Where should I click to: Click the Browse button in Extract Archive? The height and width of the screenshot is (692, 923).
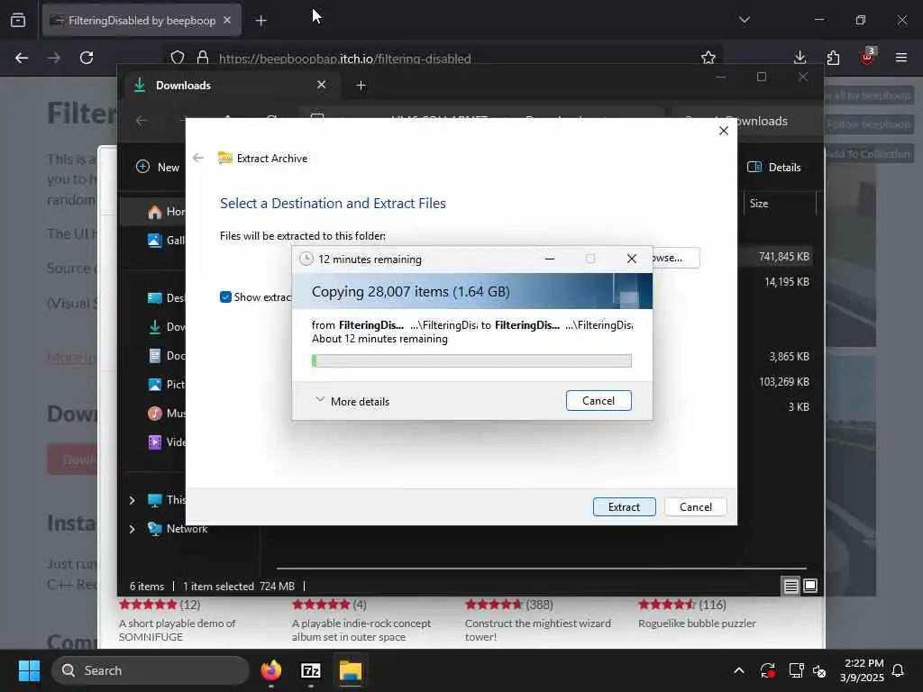pyautogui.click(x=675, y=258)
